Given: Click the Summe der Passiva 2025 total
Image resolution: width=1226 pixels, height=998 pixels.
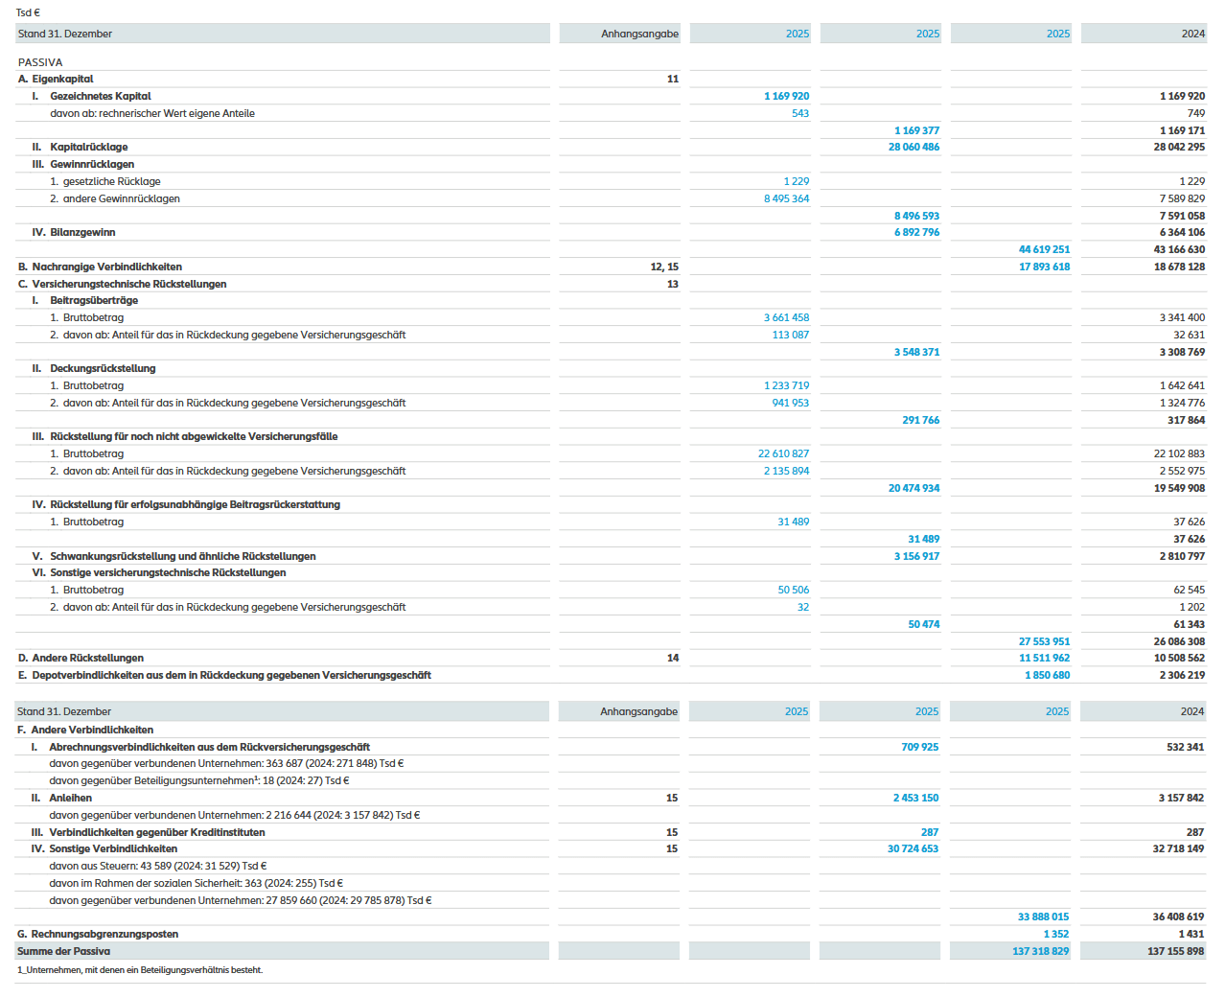Looking at the screenshot, I should tap(1040, 951).
